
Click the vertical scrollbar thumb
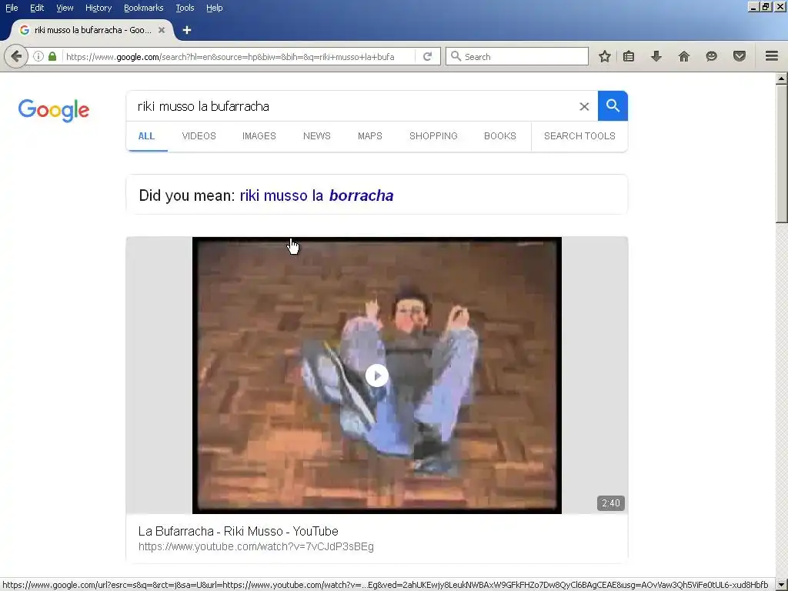(x=782, y=153)
